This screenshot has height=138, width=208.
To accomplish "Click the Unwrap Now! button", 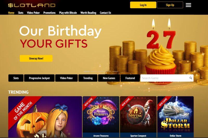I will [36, 58].
